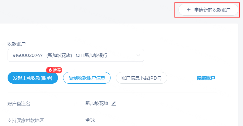Click the plus icon for new account
This screenshot has width=243, height=126.
click(x=189, y=10)
